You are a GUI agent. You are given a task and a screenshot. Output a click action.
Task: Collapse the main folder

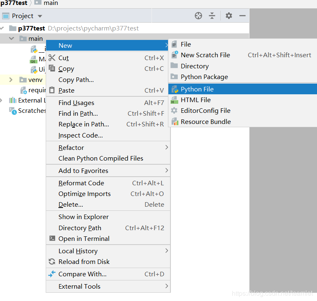(11, 39)
